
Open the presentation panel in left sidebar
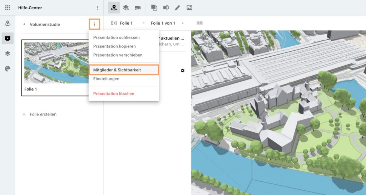point(8,38)
